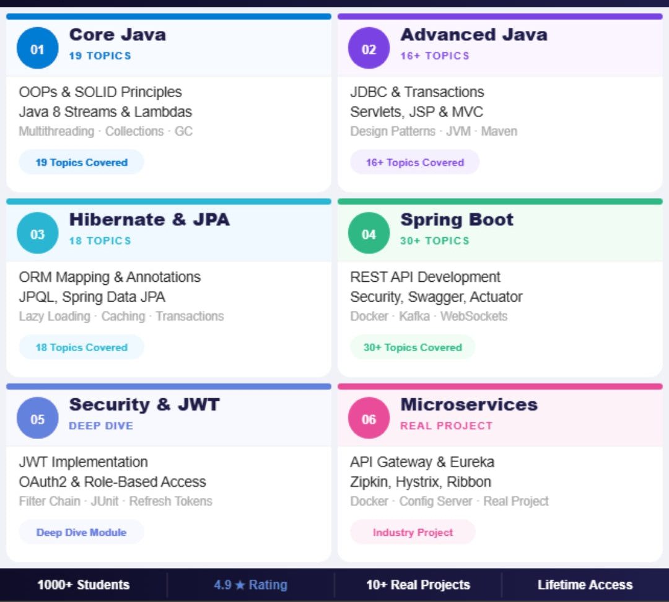Click the Lifetime Access stat
This screenshot has height=602, width=669.
click(x=585, y=585)
